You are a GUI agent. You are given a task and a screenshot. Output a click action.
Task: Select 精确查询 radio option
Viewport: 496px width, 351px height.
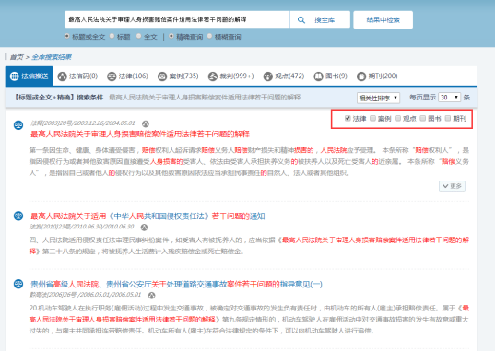tap(171, 36)
